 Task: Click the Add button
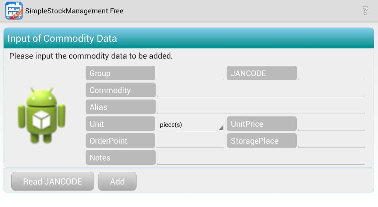[117, 181]
